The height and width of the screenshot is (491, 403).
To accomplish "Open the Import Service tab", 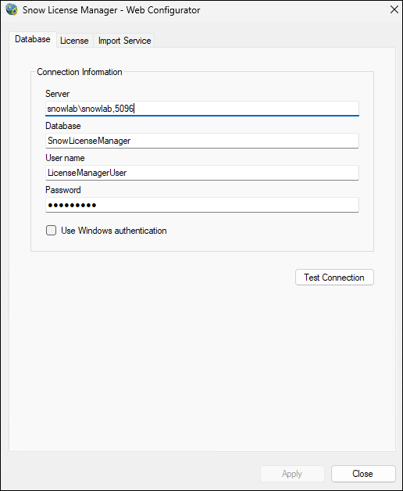I will pyautogui.click(x=124, y=41).
